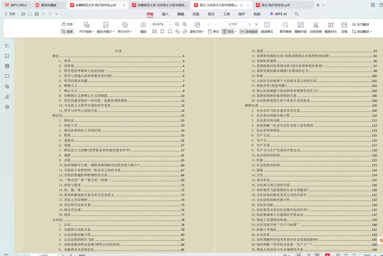This screenshot has height=256, width=383.
Task: Start slideshow with 播放 button
Action: click(x=143, y=28)
